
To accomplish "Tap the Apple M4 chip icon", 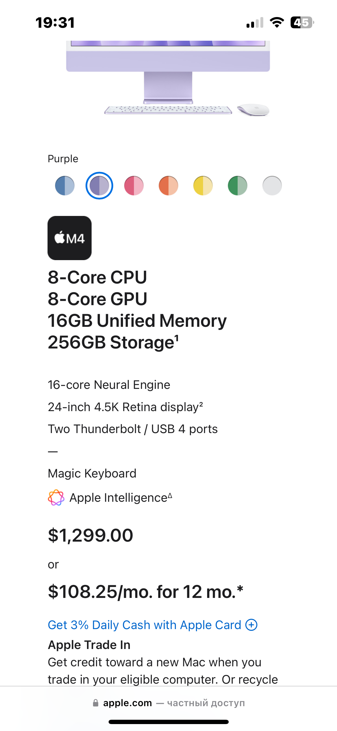I will click(x=70, y=238).
